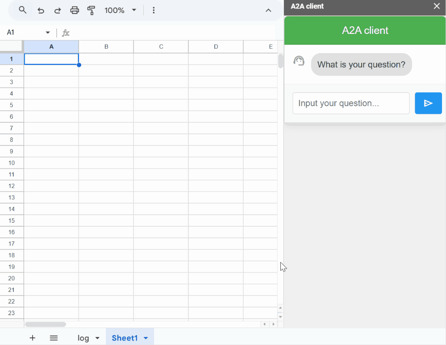Screen dimensions: 446x345
Task: Close the A2A client sidebar
Action: click(437, 6)
